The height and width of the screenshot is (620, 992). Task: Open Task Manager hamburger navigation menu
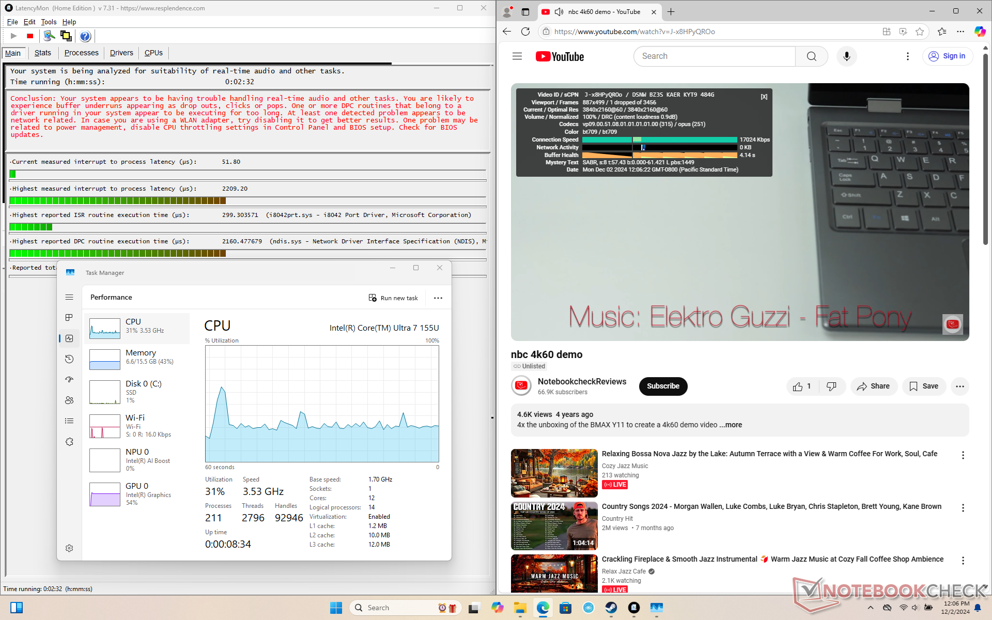(69, 297)
